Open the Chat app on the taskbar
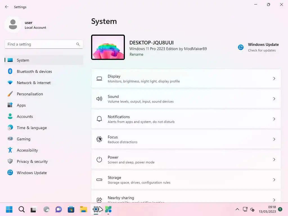 pos(58,209)
